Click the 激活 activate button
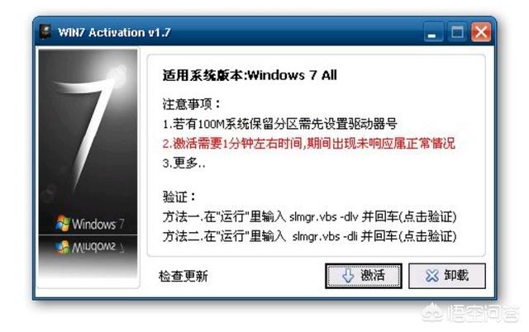Screen dimensions: 529x332 point(364,276)
